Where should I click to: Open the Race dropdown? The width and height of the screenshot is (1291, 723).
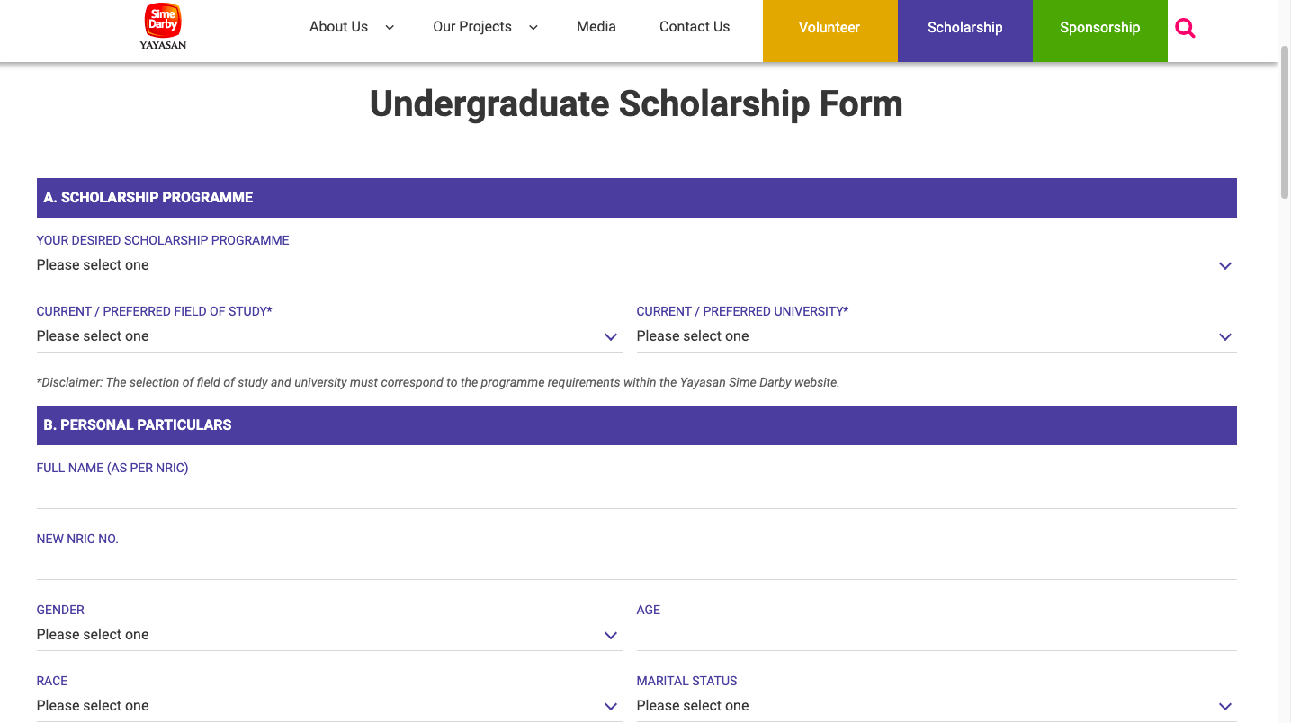coord(329,706)
